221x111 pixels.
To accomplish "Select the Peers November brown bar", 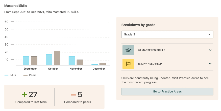I will point(80,63).
